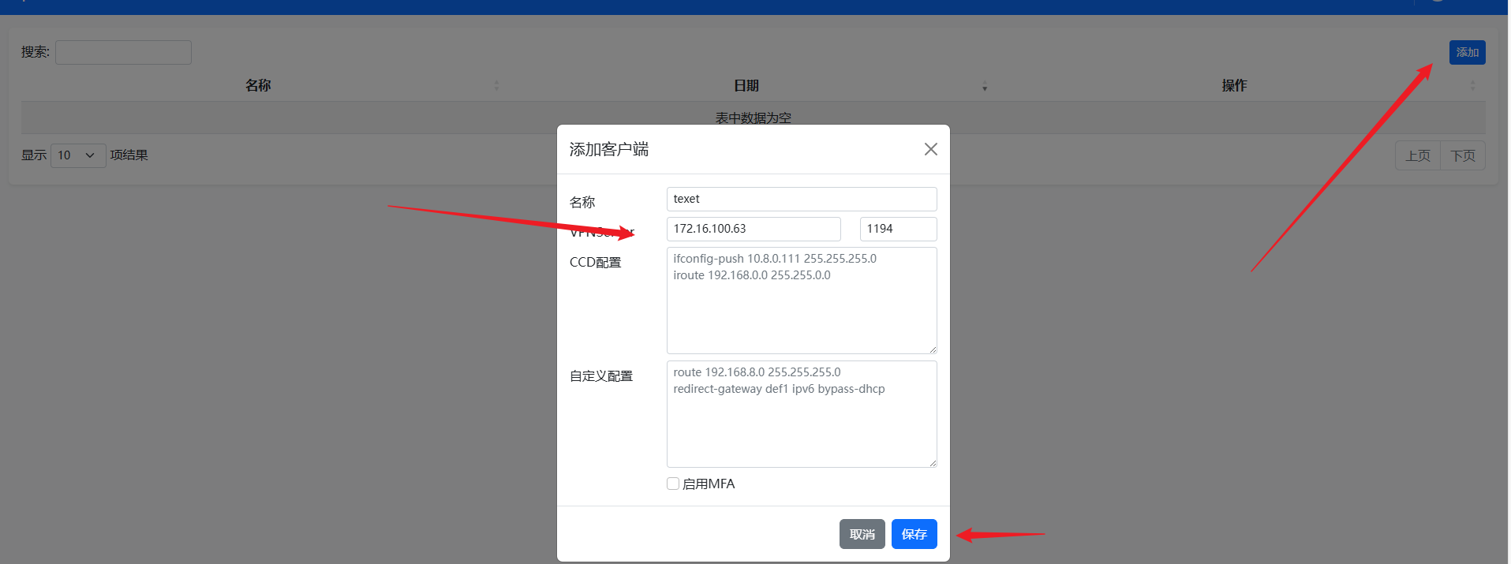This screenshot has height=564, width=1511.
Task: Click the port field showing 1194
Action: (x=897, y=229)
